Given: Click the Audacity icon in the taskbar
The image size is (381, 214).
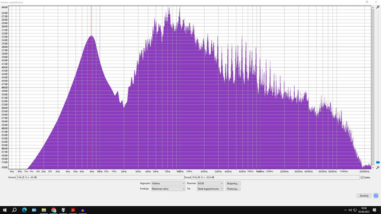Looking at the screenshot, I should point(83,210).
